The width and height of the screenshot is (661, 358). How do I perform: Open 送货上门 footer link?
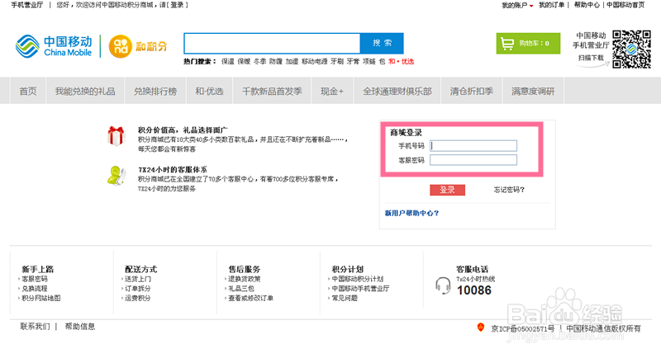point(138,279)
